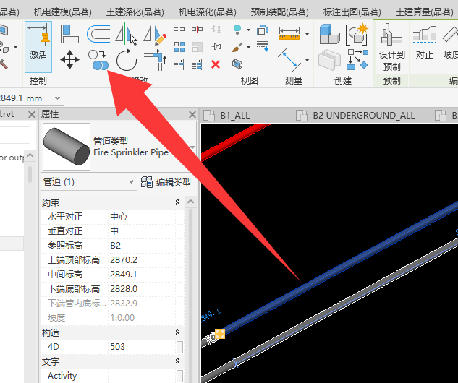Select the Move tool in Modify panel
The height and width of the screenshot is (383, 458).
(x=69, y=60)
